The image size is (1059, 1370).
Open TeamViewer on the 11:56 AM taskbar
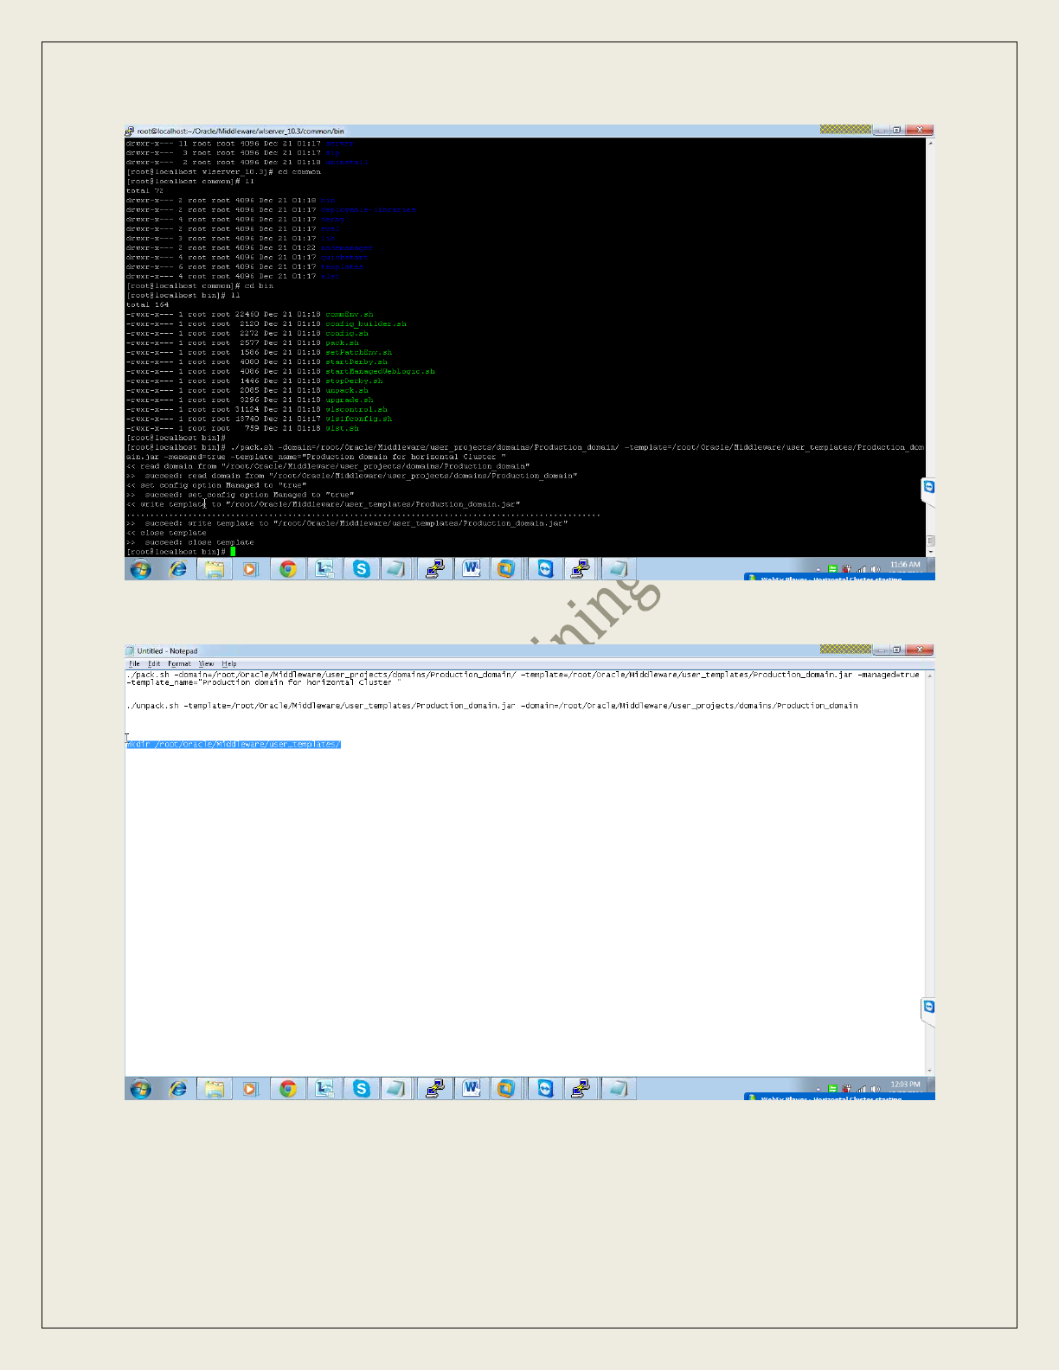545,568
